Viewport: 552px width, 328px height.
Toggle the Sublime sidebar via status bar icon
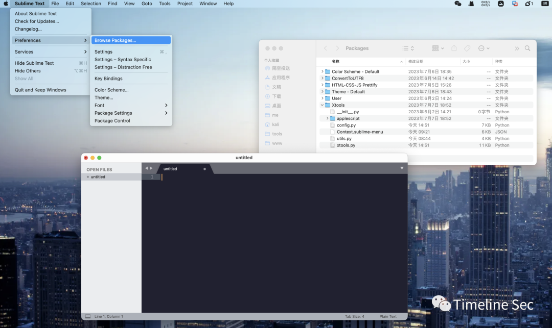click(88, 316)
